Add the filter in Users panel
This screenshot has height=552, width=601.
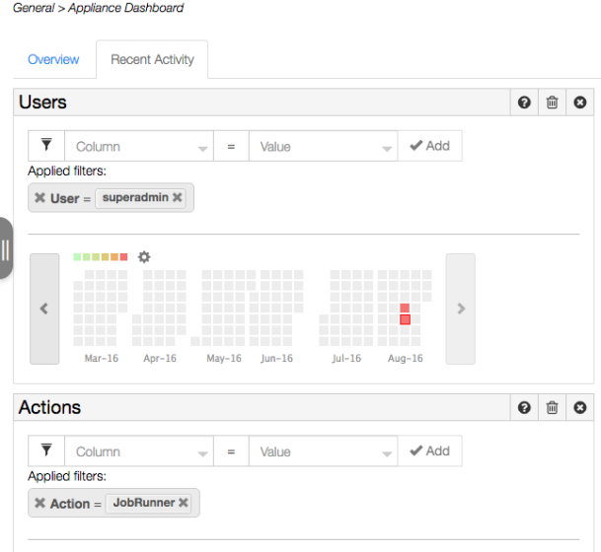coord(429,146)
